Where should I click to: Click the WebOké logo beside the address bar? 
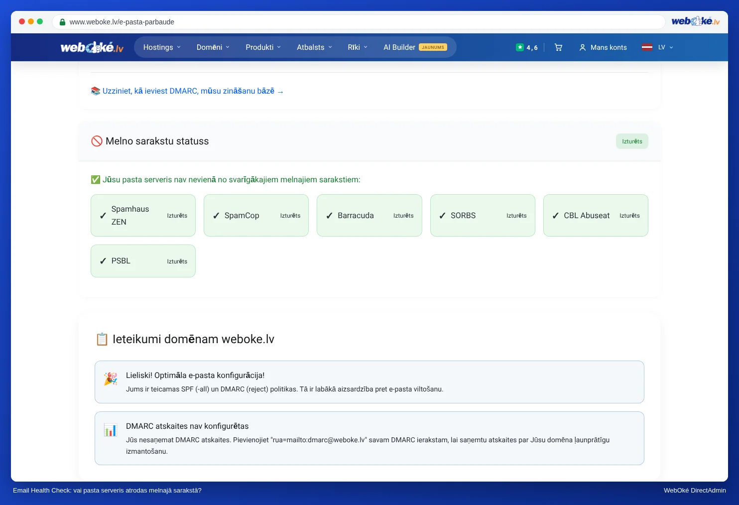point(696,21)
